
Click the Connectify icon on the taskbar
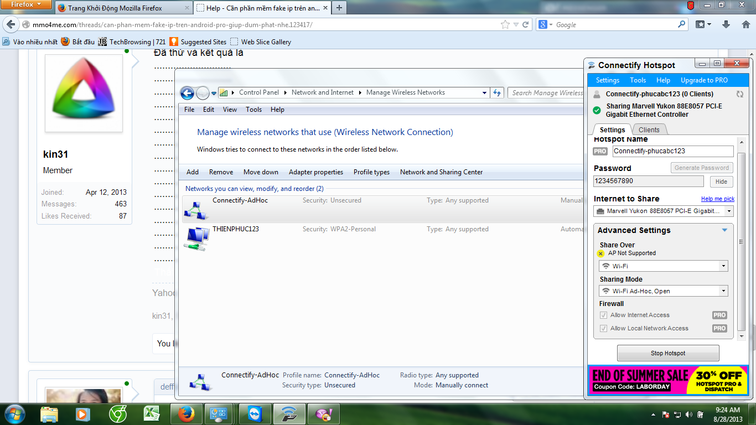289,414
